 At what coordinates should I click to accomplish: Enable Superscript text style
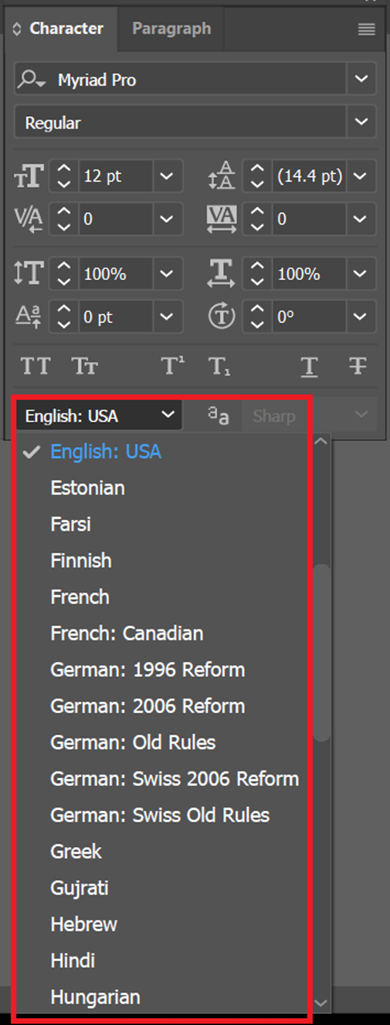click(173, 366)
